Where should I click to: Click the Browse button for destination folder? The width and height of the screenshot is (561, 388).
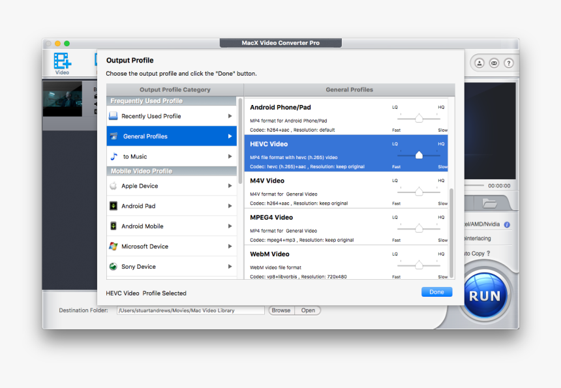point(281,310)
